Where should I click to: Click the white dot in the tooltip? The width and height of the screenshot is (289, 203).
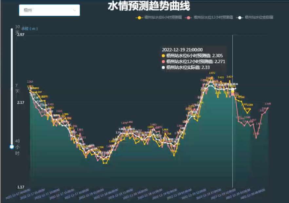(x=164, y=67)
